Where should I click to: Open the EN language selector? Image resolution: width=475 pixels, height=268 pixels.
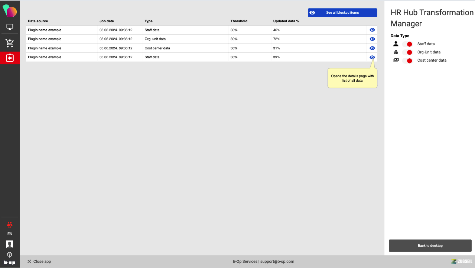pyautogui.click(x=10, y=234)
